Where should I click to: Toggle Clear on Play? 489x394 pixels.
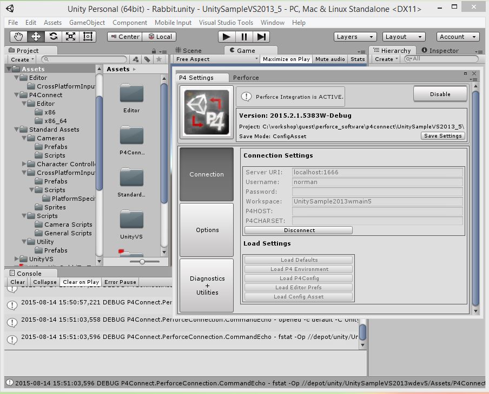(81, 282)
